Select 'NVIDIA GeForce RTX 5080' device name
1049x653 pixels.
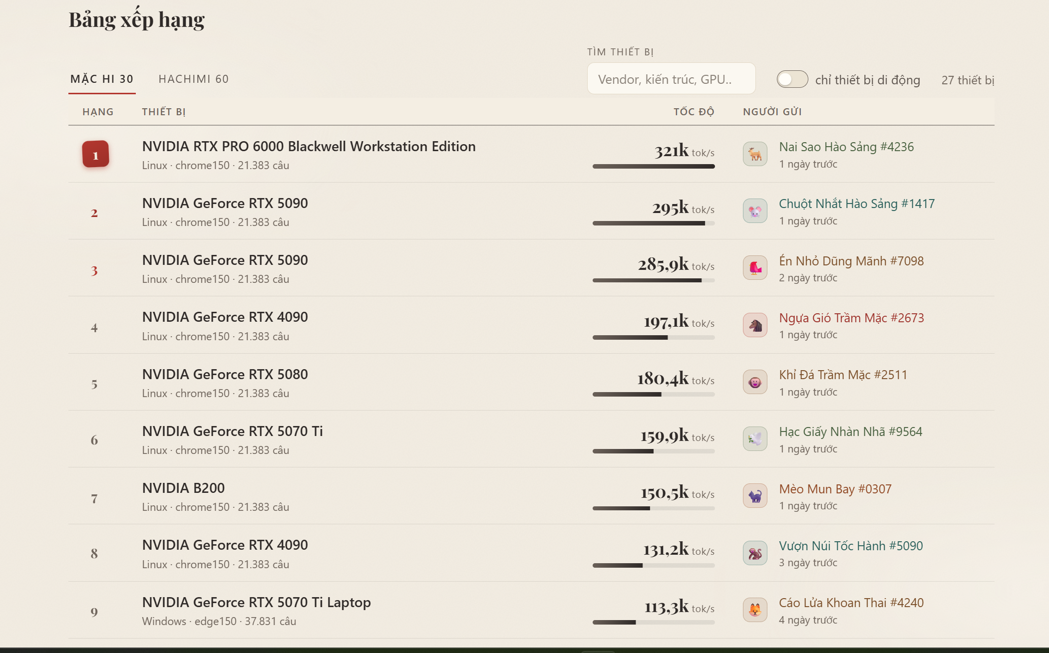[x=225, y=375]
